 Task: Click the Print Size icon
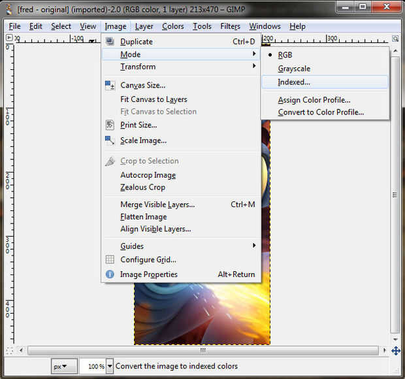(x=110, y=125)
